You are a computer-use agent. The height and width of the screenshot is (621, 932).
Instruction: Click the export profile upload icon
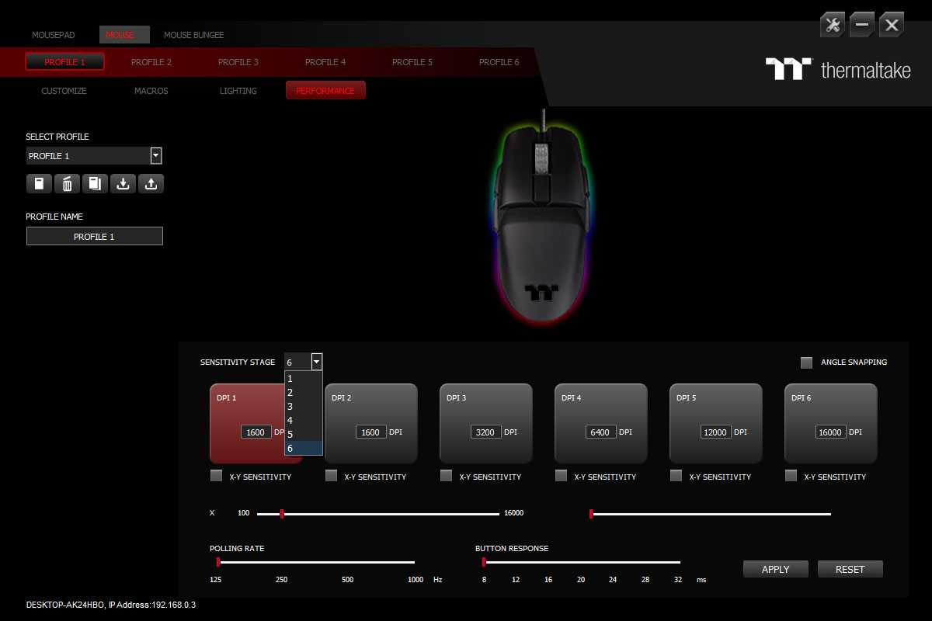151,184
